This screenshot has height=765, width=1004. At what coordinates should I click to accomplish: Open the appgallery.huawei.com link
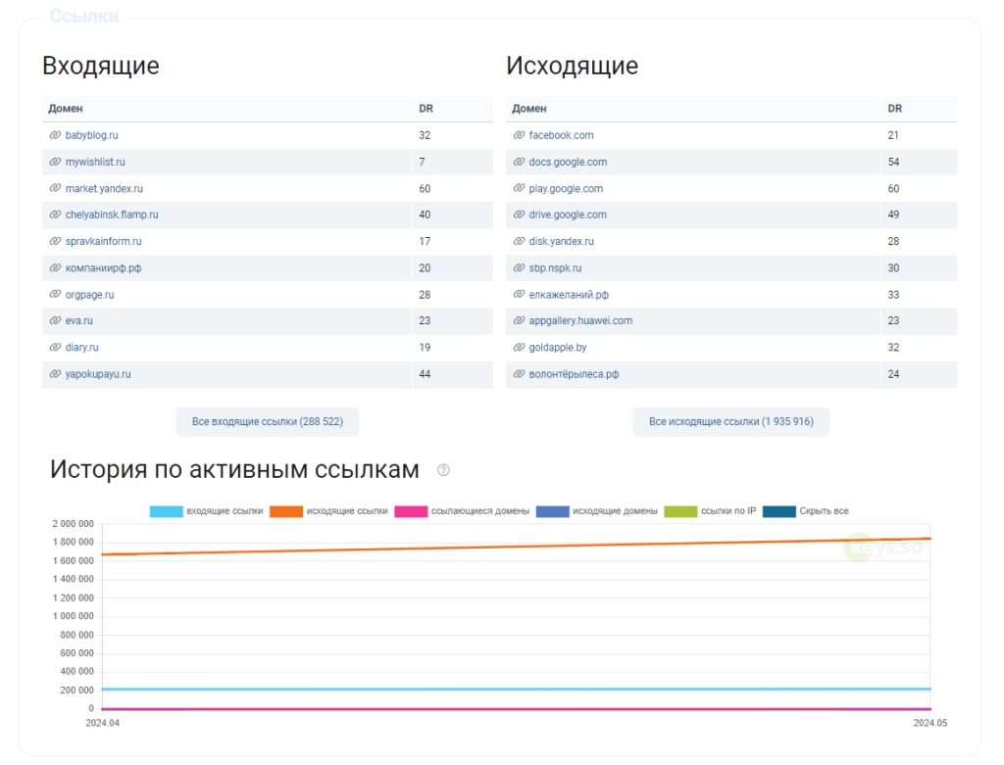click(580, 320)
